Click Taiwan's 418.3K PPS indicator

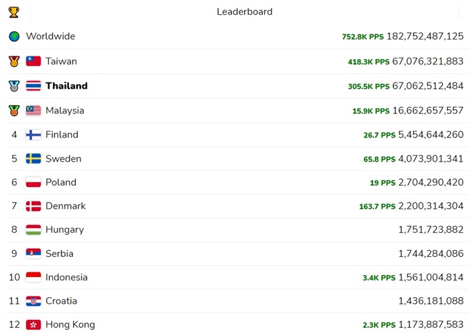[368, 62]
